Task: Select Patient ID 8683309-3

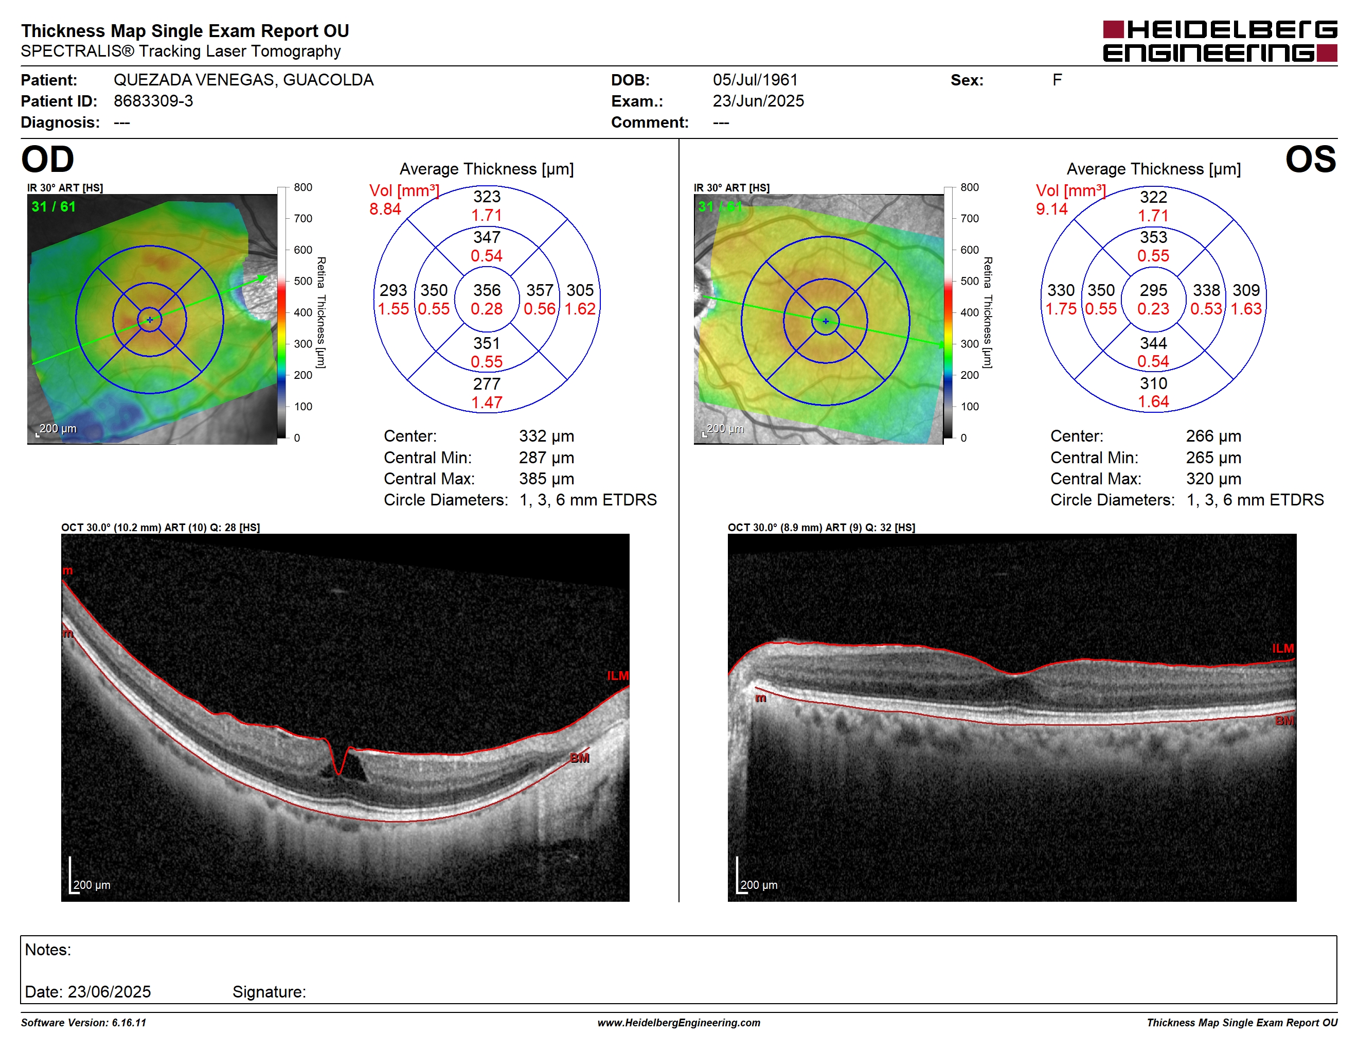Action: pos(154,101)
